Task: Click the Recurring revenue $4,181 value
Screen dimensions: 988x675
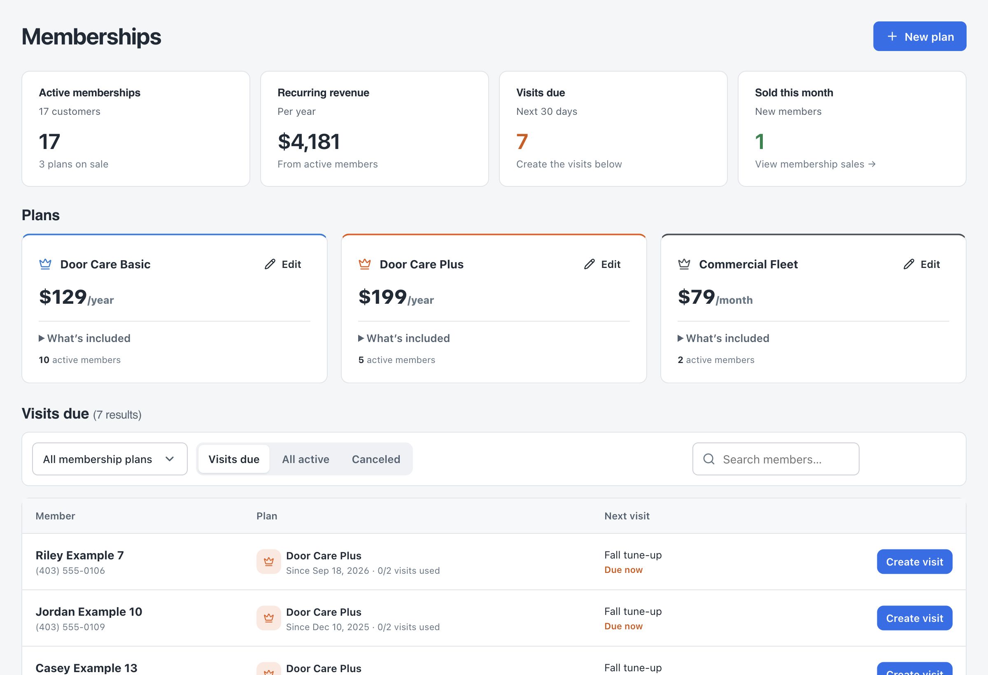Action: pyautogui.click(x=309, y=142)
